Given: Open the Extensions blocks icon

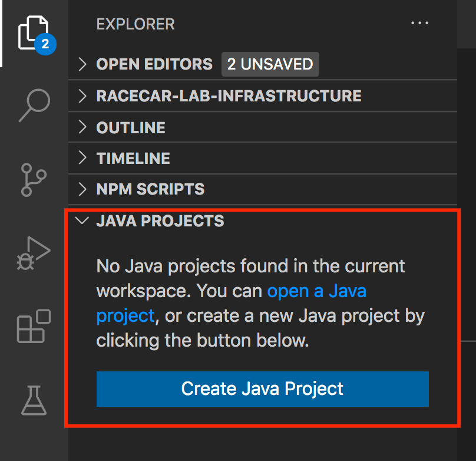Looking at the screenshot, I should point(34,326).
